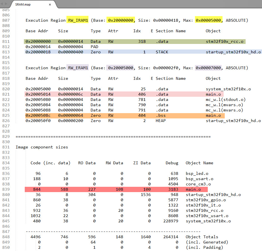This screenshot has width=262, height=251.
Task: Click max value 0x00007000
Action: pyautogui.click(x=208, y=68)
